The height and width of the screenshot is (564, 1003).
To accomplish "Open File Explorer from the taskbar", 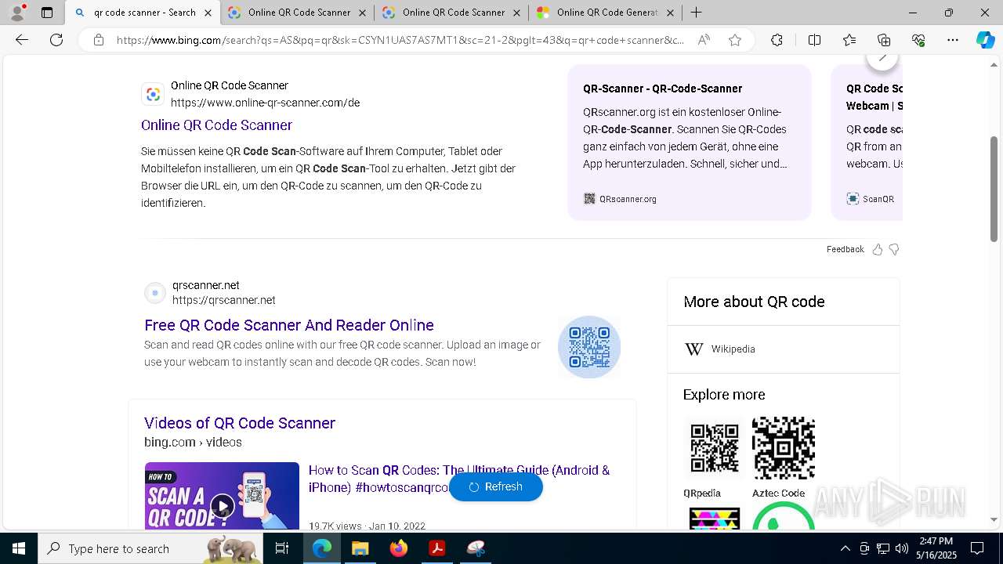I will 360,548.
